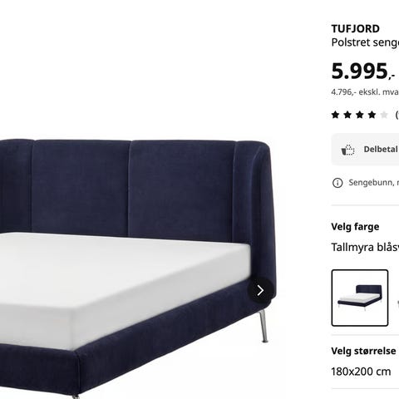Expand the Velg størrelse section
This screenshot has width=399, height=399.
(x=363, y=351)
